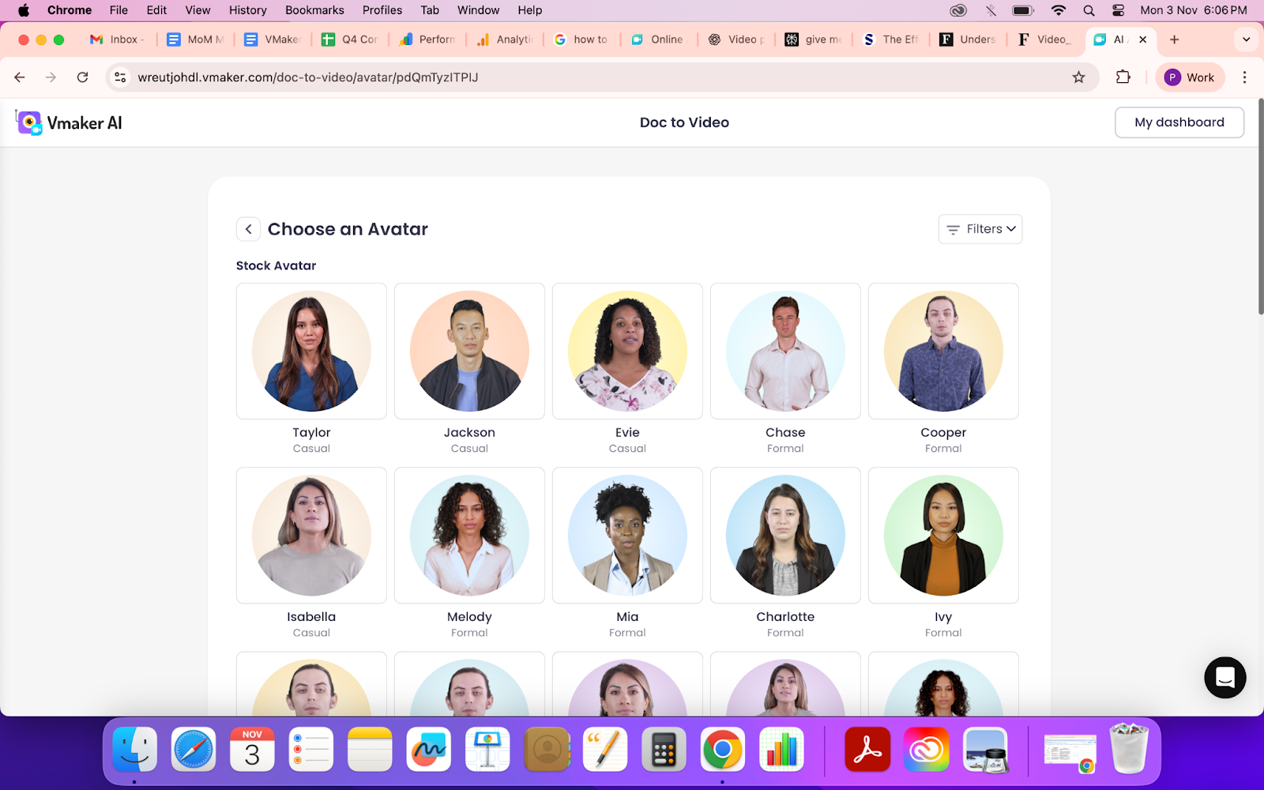Viewport: 1264px width, 790px height.
Task: Open the Bookmarks menu in menu bar
Action: (314, 10)
